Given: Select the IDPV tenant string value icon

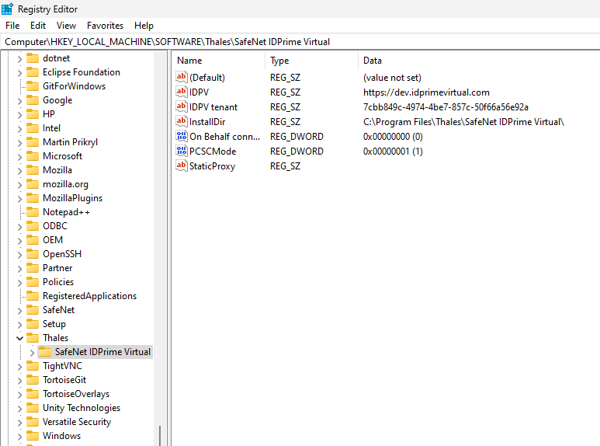Looking at the screenshot, I should (182, 107).
